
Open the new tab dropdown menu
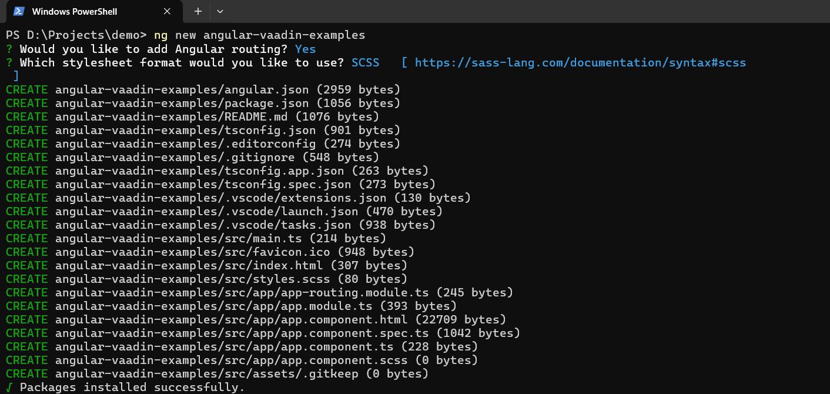point(220,11)
